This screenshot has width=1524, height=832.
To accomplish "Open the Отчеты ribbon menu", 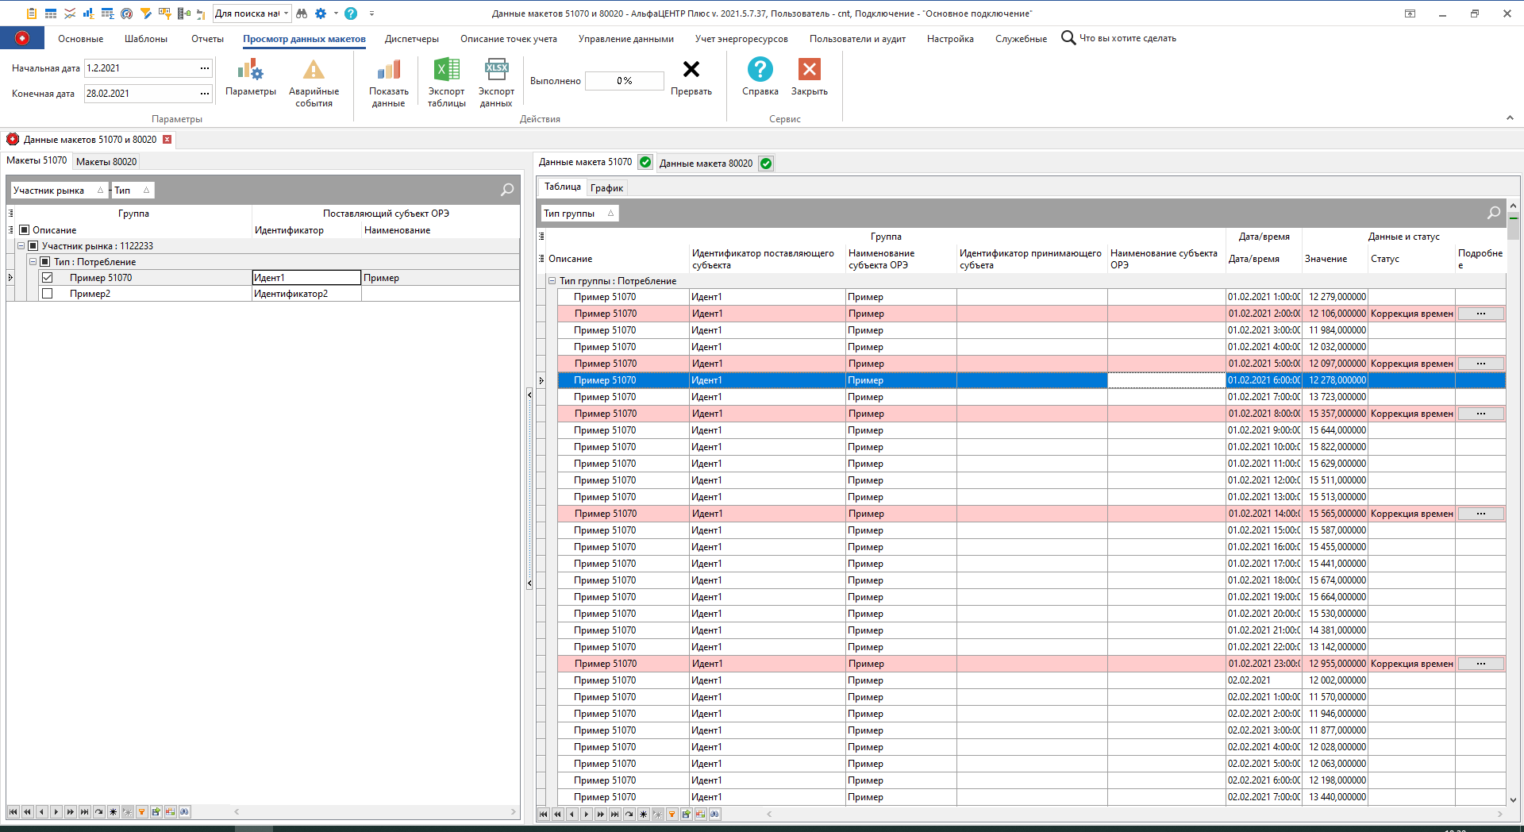I will (x=207, y=39).
